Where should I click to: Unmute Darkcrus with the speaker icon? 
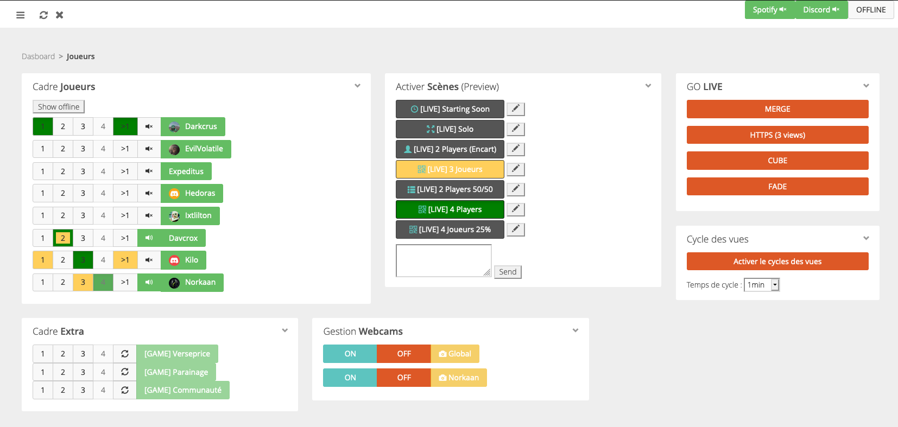coord(149,126)
